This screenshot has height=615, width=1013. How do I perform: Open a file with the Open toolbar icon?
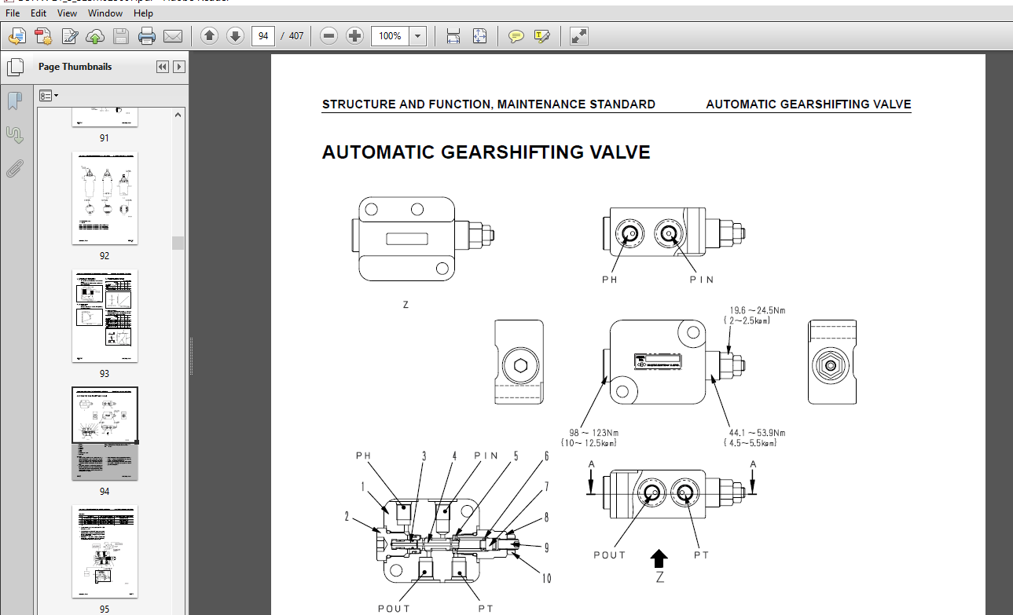[17, 36]
